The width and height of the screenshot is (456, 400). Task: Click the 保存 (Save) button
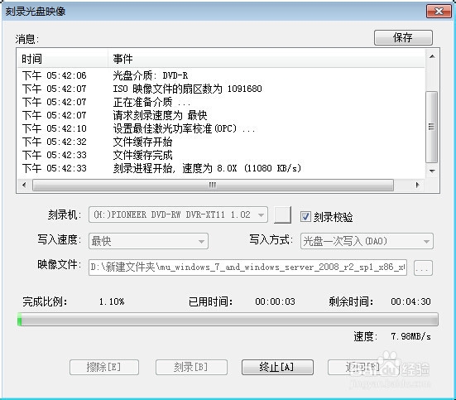click(403, 37)
